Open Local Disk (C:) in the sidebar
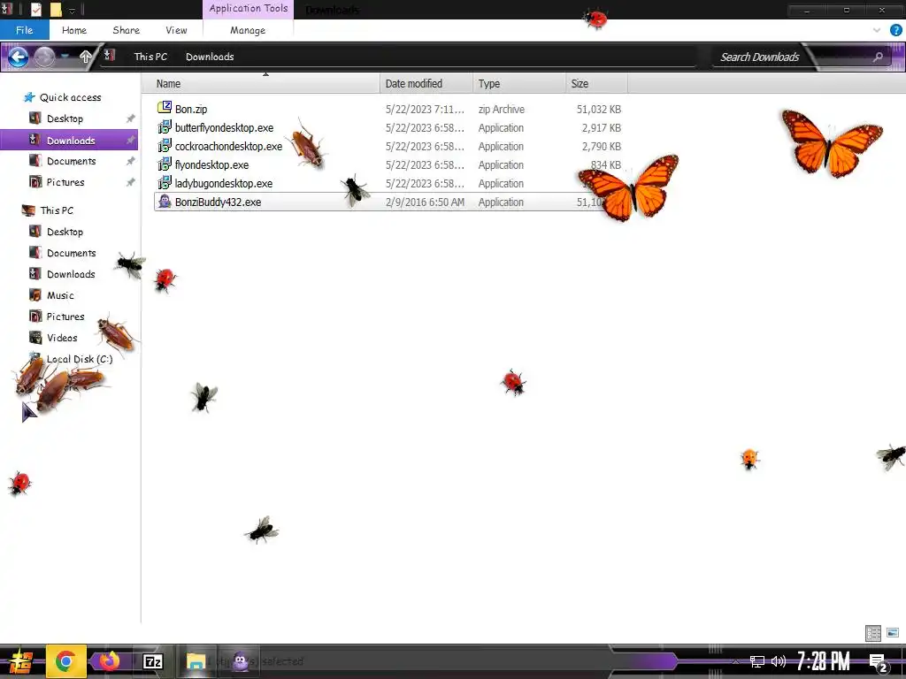The image size is (906, 679). click(79, 359)
